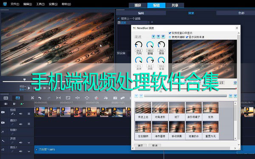Click the Play button under preview
This screenshot has height=159, width=255.
[x=29, y=88]
